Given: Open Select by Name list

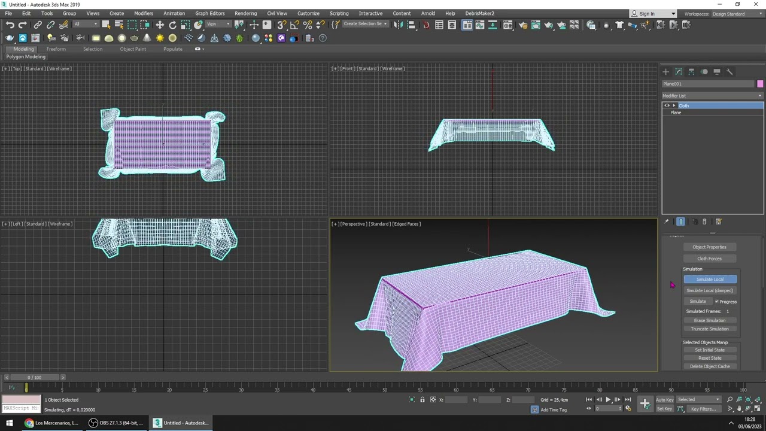Looking at the screenshot, I should click(118, 25).
